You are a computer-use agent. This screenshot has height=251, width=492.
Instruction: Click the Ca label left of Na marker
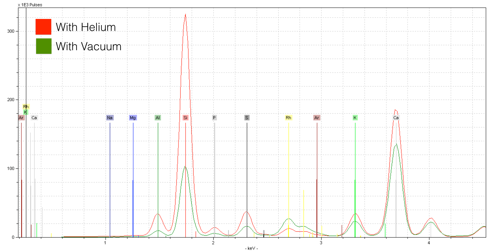pyautogui.click(x=34, y=118)
